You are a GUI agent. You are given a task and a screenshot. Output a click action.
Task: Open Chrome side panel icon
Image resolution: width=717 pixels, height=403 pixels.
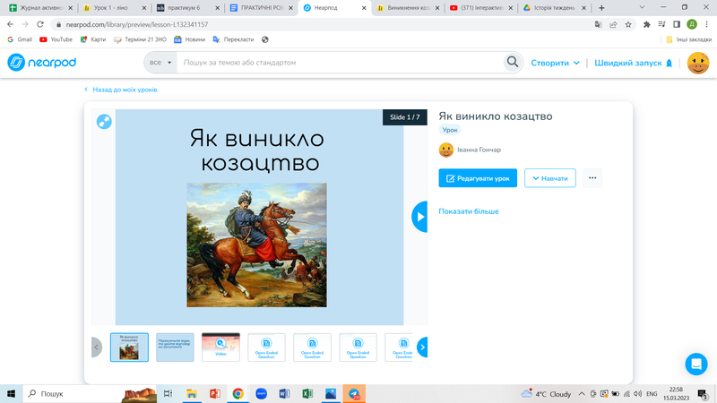(677, 25)
